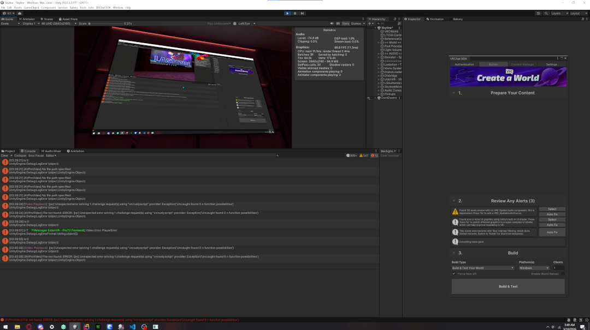Open the Console Editor dropdown
The width and height of the screenshot is (590, 330).
pos(51,155)
